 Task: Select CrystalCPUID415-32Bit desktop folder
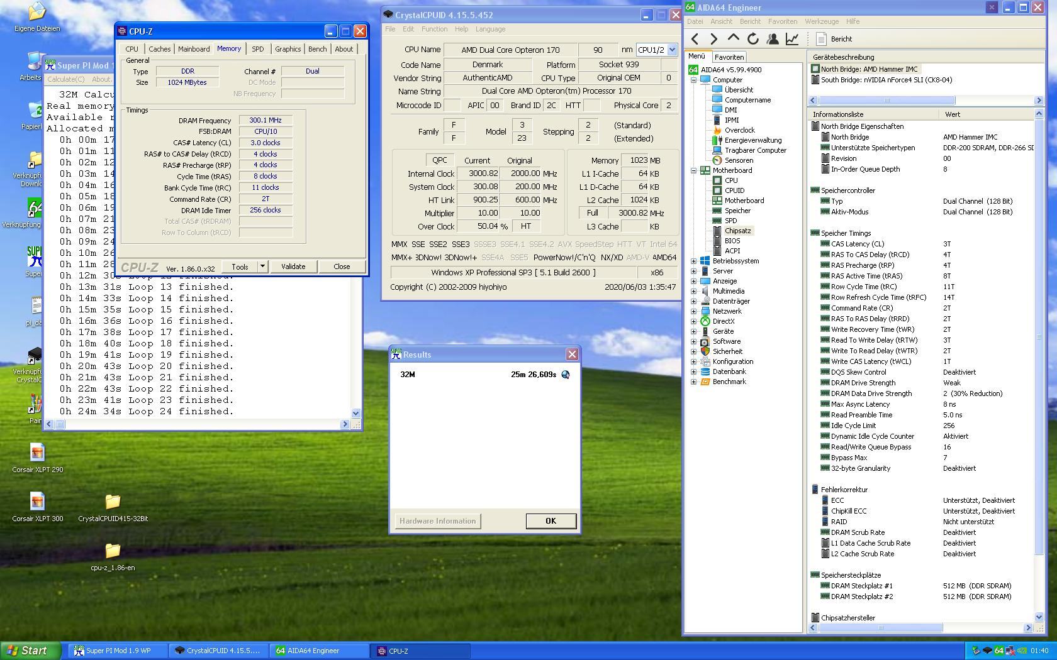tap(113, 507)
